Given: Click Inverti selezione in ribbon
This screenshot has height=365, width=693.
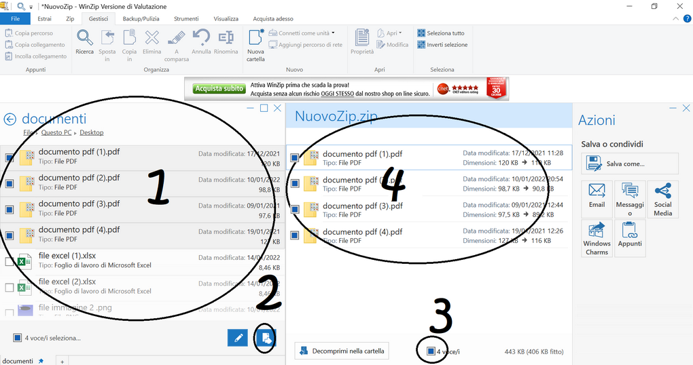Looking at the screenshot, I should [x=442, y=45].
